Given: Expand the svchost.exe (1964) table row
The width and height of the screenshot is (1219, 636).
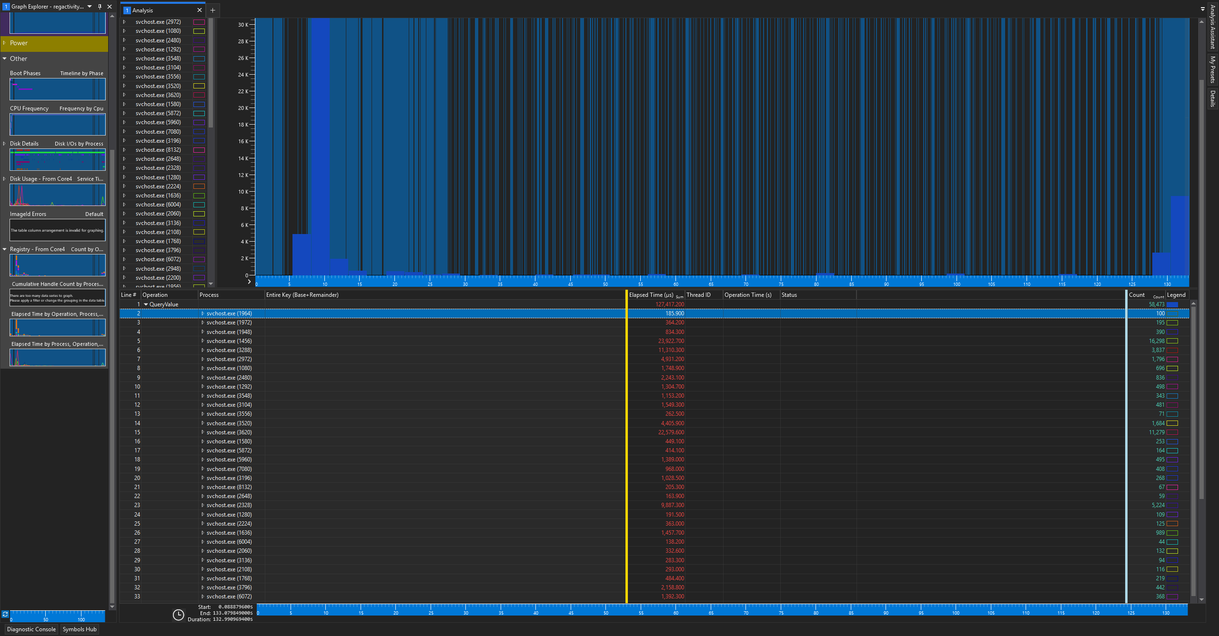Looking at the screenshot, I should point(202,313).
